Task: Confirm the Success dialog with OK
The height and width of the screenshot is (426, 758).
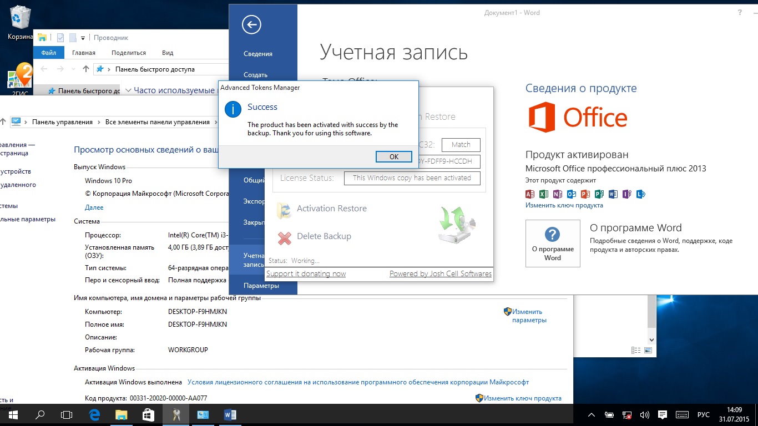Action: click(394, 156)
